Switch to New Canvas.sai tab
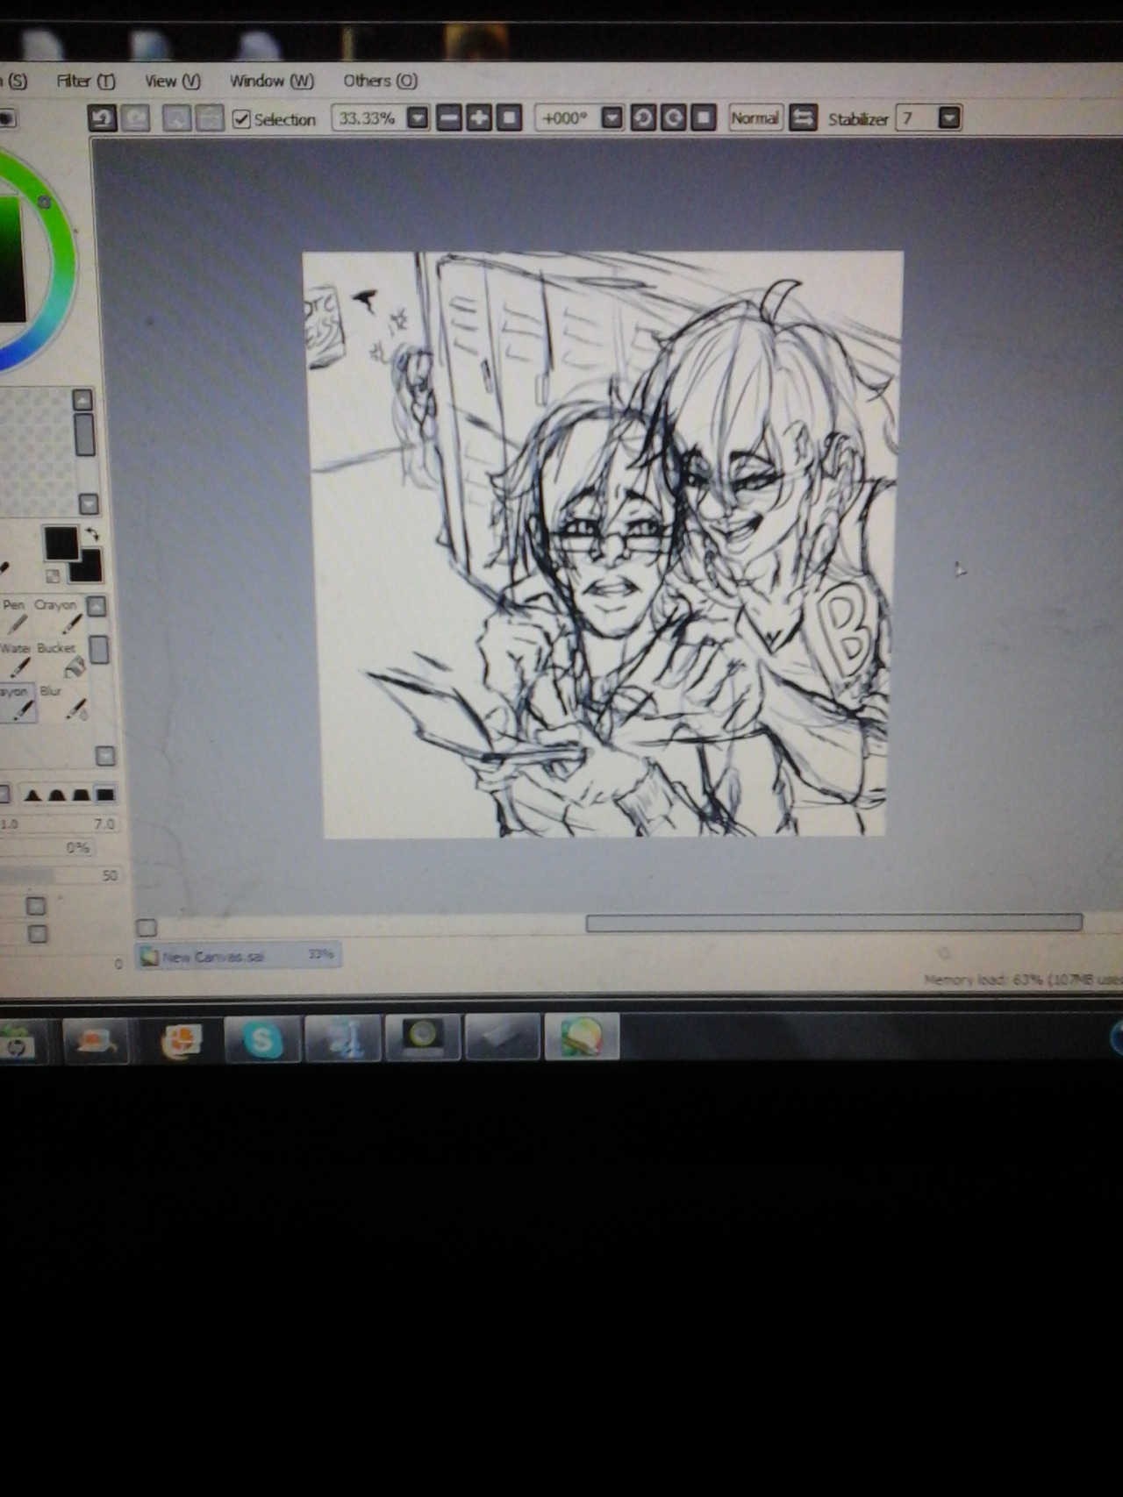This screenshot has width=1123, height=1497. tap(238, 956)
